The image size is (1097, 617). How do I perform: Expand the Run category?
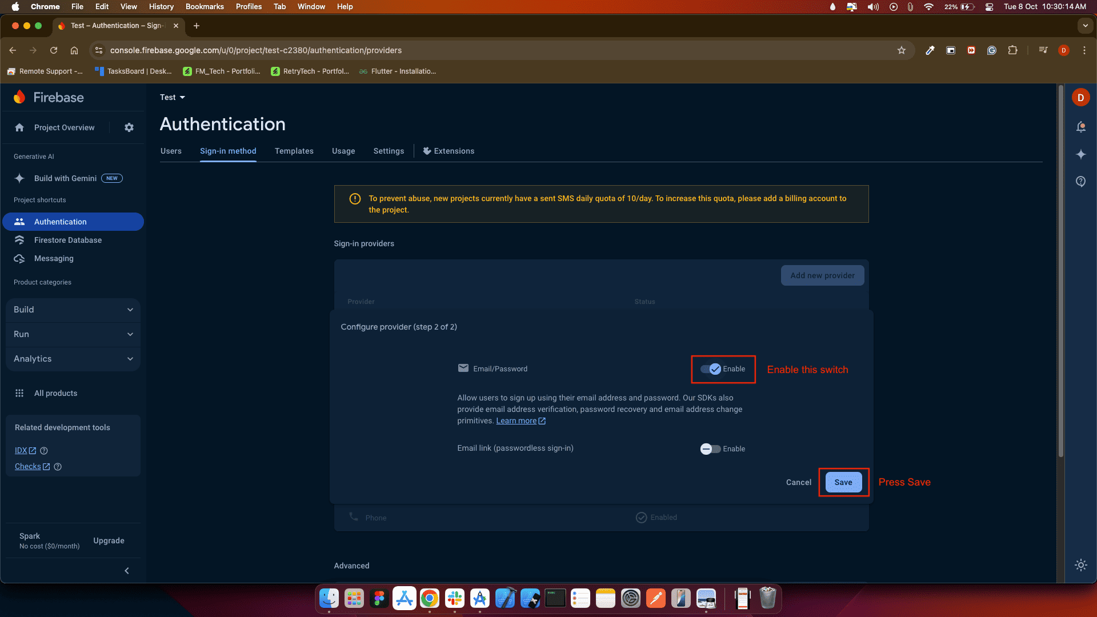pos(73,334)
